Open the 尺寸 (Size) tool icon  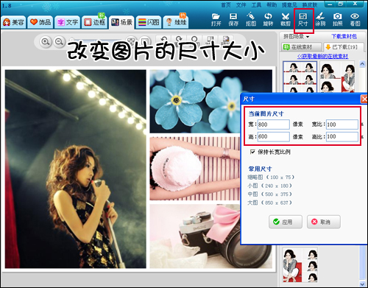point(303,19)
